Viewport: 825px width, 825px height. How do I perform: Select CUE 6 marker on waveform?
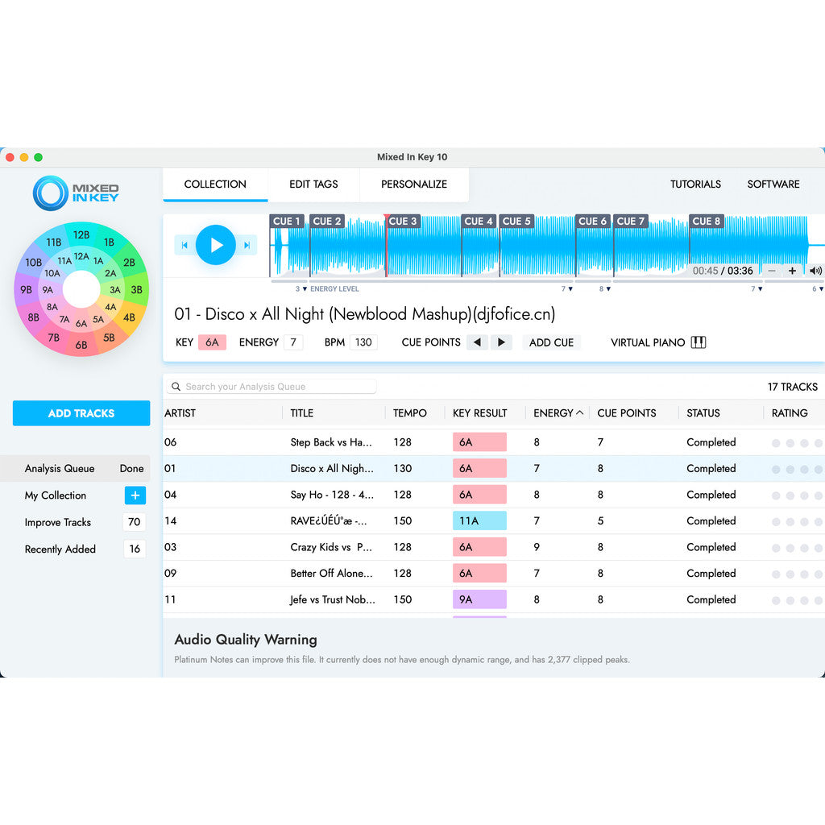pyautogui.click(x=592, y=222)
